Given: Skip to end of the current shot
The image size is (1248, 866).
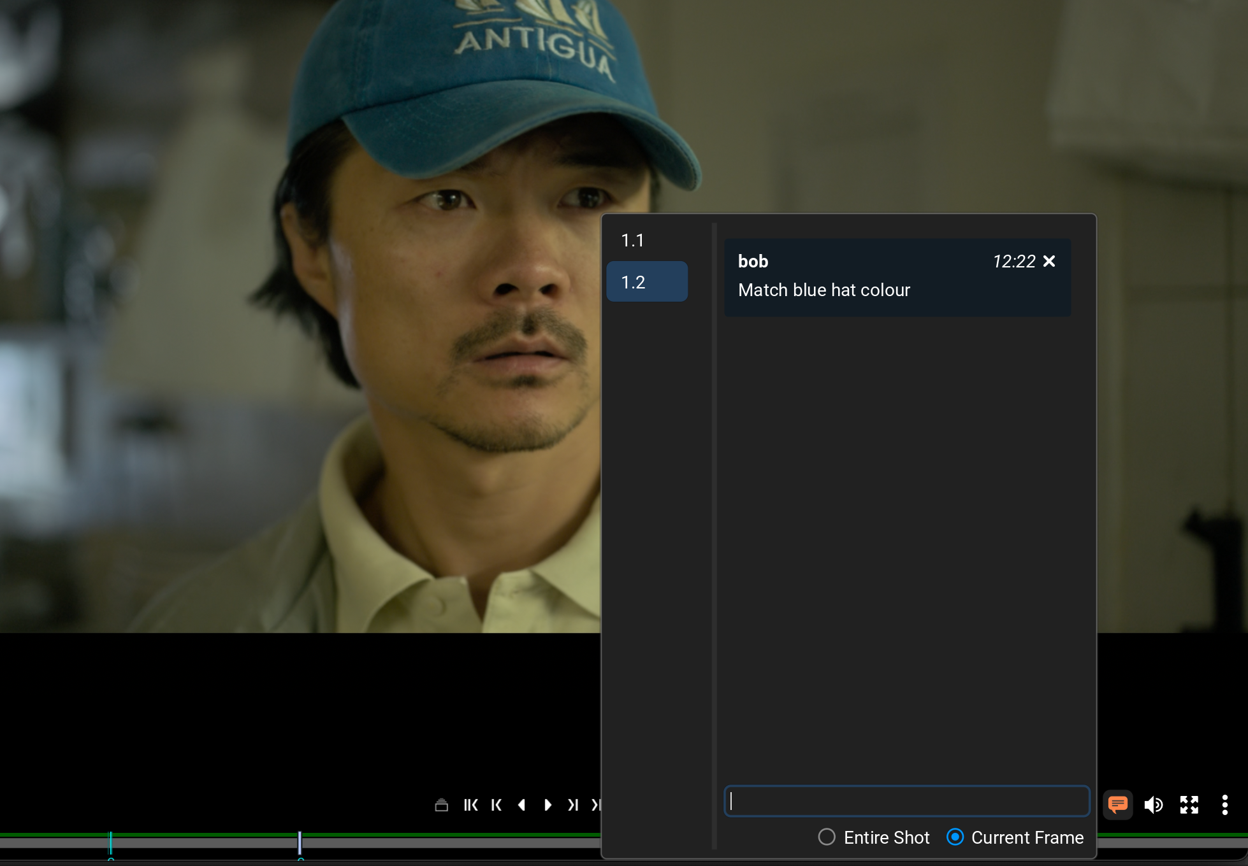Looking at the screenshot, I should click(573, 806).
